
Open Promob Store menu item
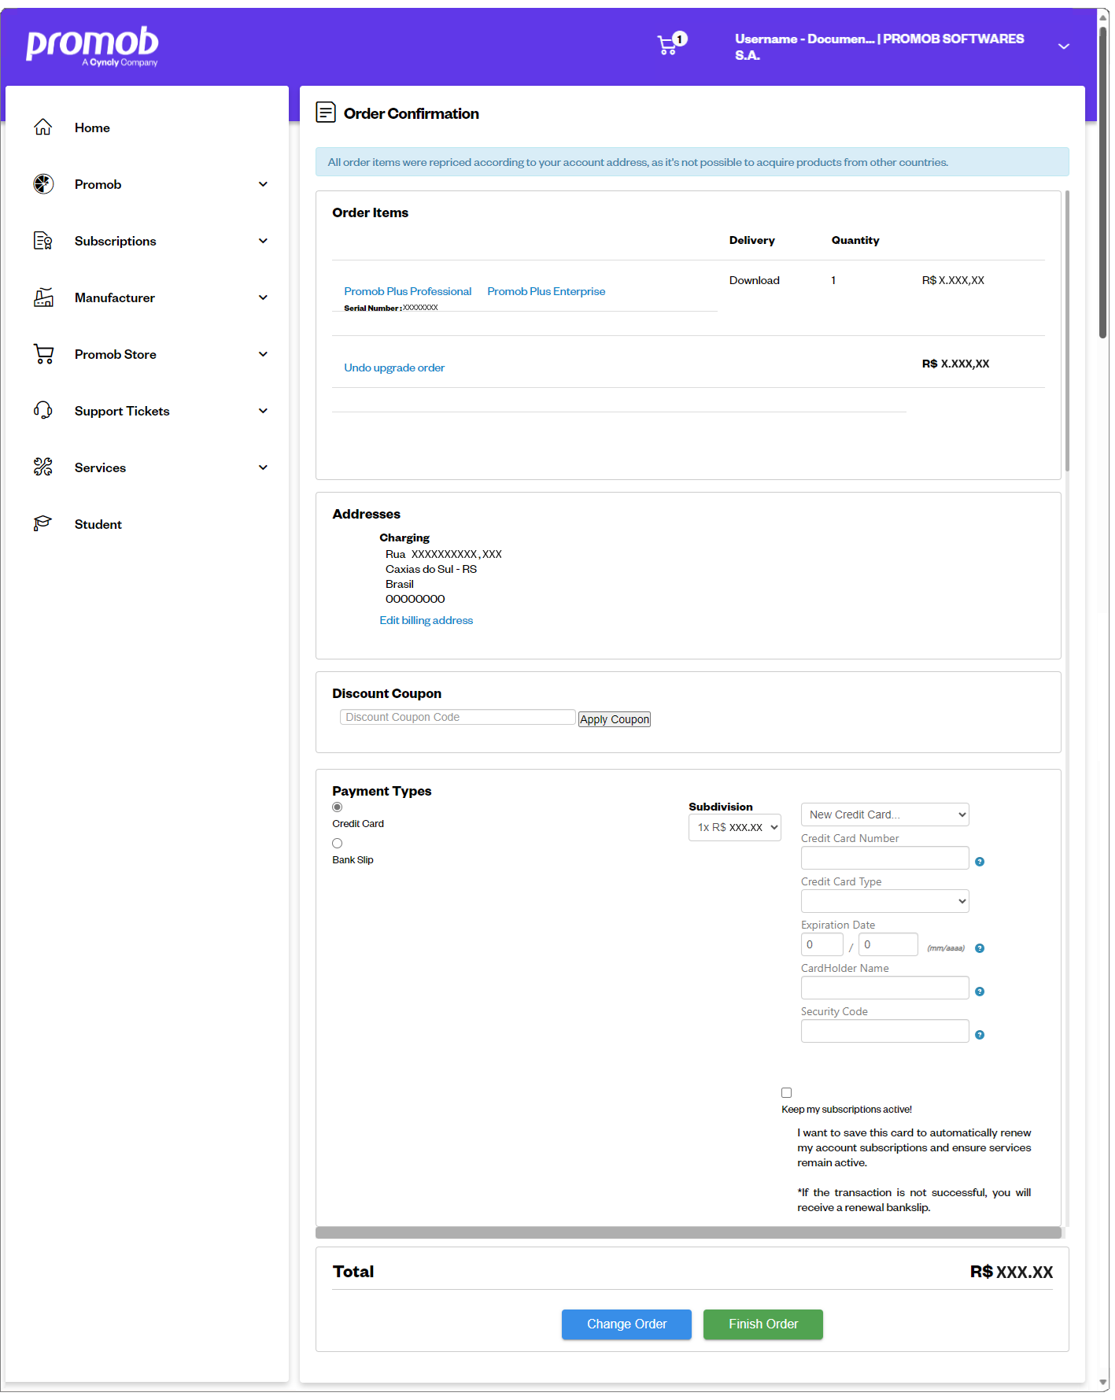(x=115, y=354)
